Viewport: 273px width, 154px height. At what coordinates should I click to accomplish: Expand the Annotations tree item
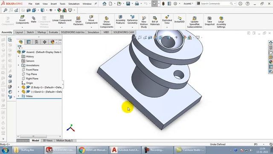[x=19, y=65]
